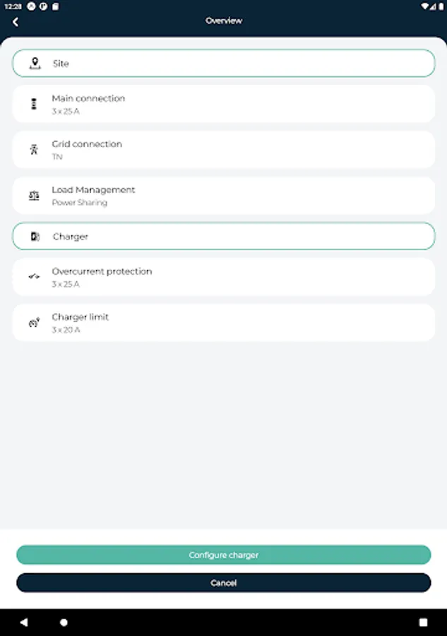Image resolution: width=447 pixels, height=636 pixels.
Task: Select the Grid connection TN row
Action: click(x=223, y=150)
